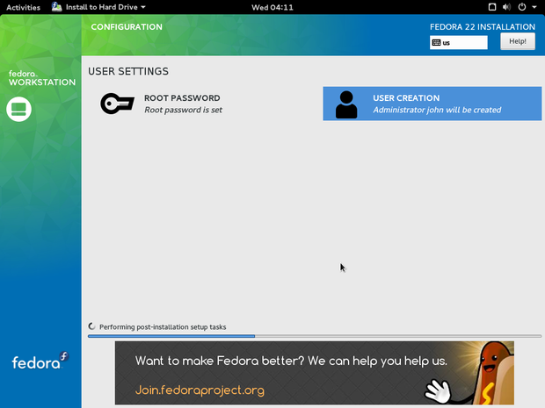The height and width of the screenshot is (408, 545).
Task: Click the us keyboard layout field
Action: click(459, 43)
